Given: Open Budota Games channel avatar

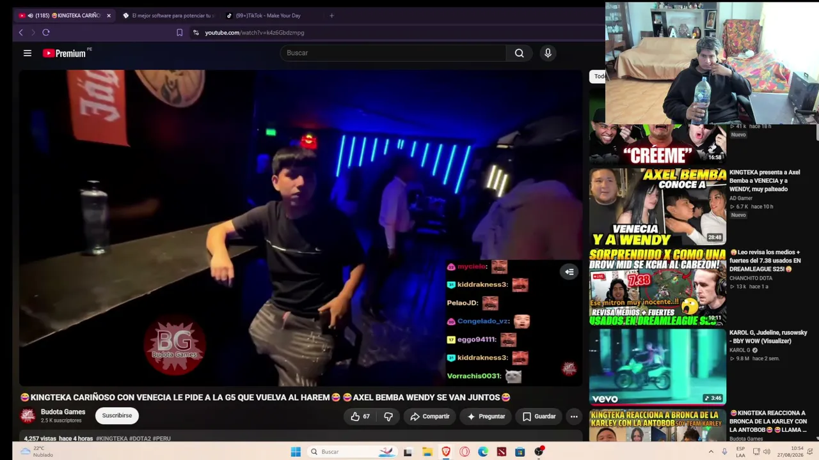Looking at the screenshot, I should [x=28, y=416].
